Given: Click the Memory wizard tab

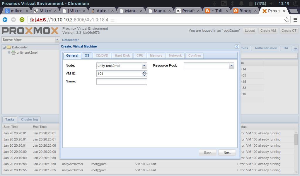Looking at the screenshot, I should coord(156,55).
